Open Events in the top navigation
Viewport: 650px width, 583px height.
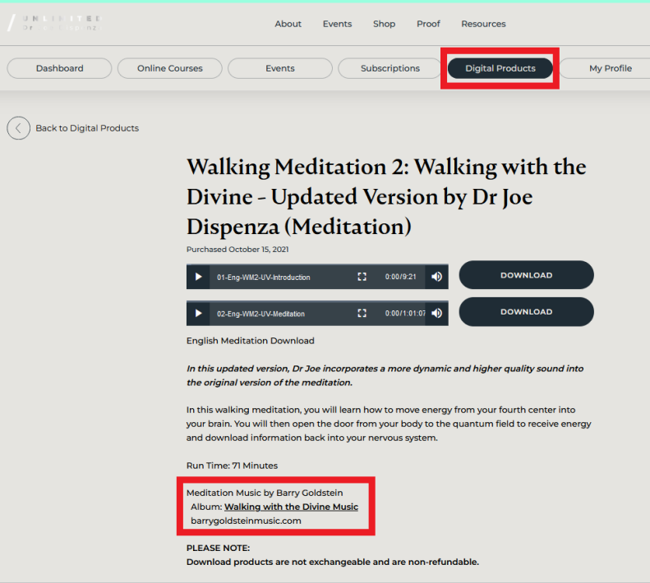point(337,24)
